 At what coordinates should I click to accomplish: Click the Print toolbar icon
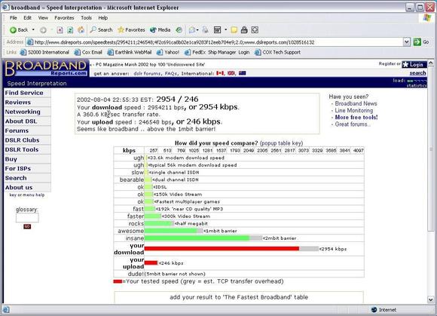[205, 30]
